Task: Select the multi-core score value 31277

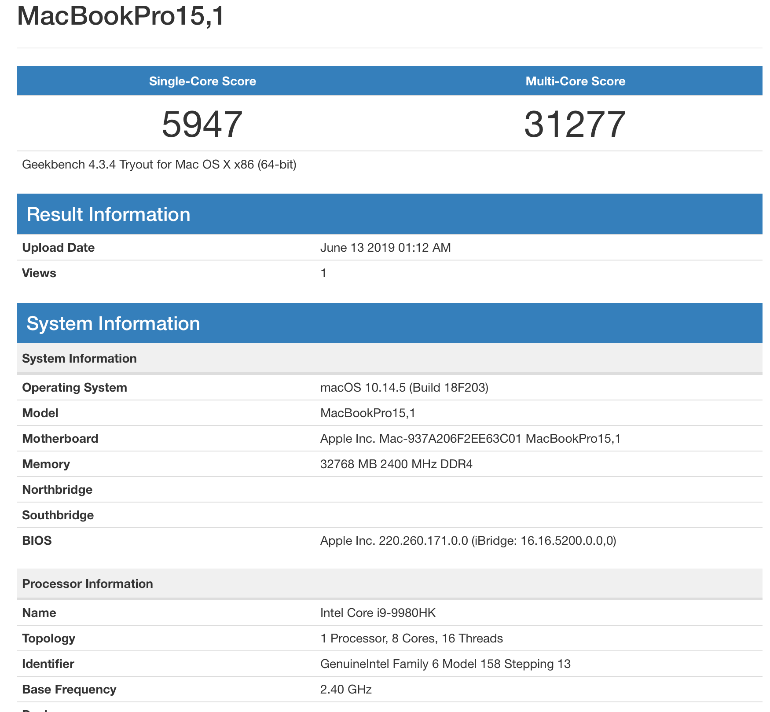Action: [x=575, y=124]
